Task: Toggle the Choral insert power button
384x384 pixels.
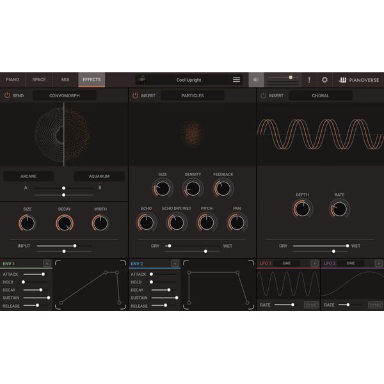Action: [263, 95]
